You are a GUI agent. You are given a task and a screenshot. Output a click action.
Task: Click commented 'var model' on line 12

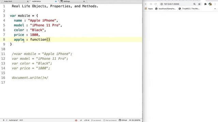21,59
